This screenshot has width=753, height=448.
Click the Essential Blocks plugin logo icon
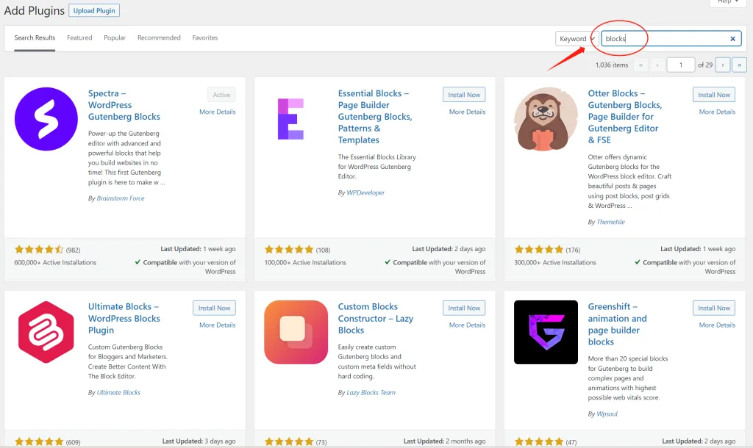[x=290, y=118]
